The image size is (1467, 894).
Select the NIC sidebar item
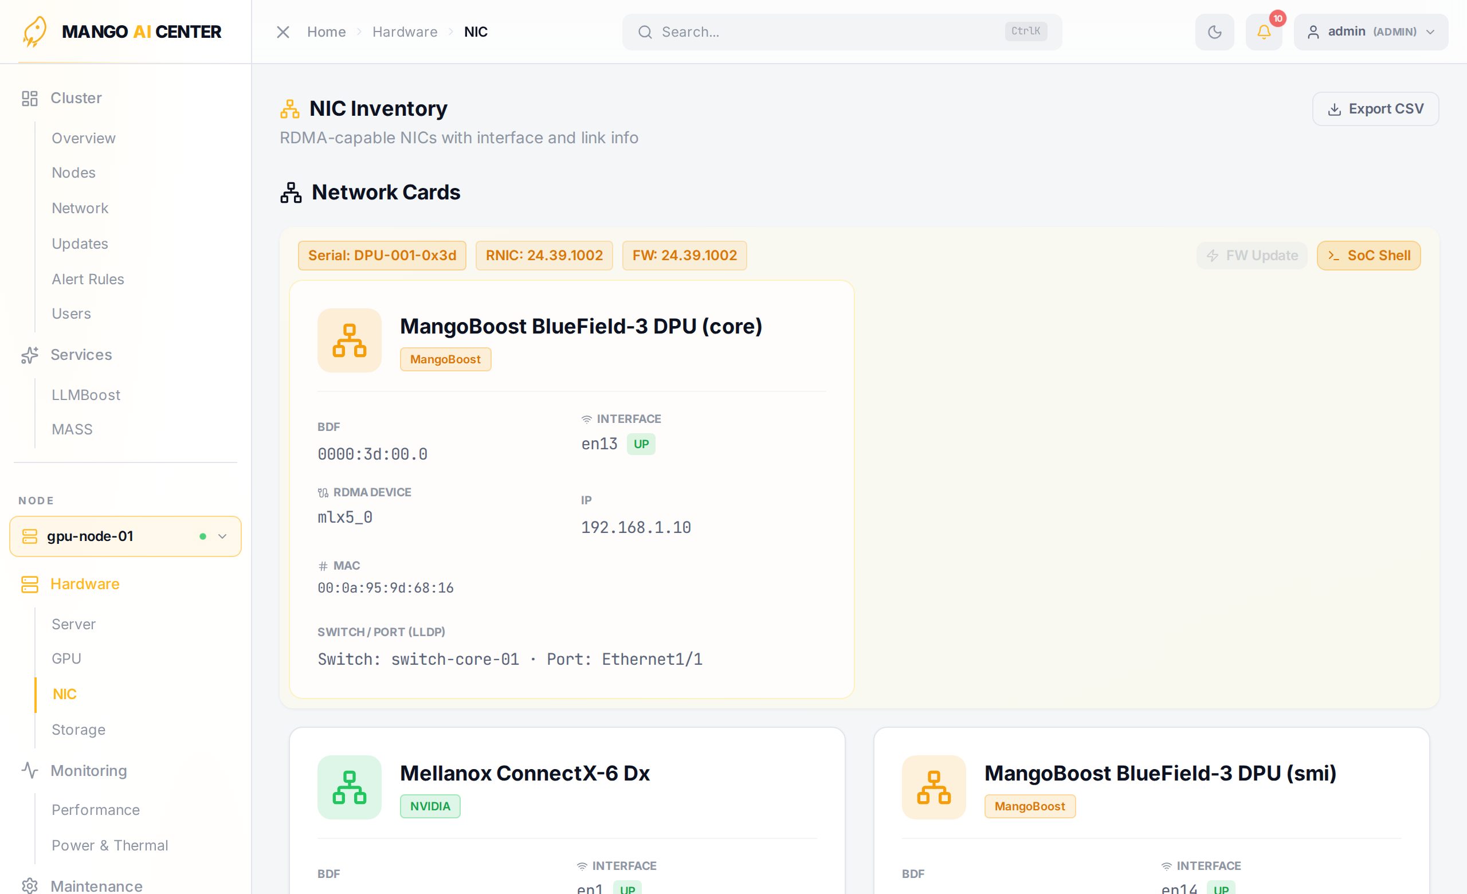pos(64,694)
